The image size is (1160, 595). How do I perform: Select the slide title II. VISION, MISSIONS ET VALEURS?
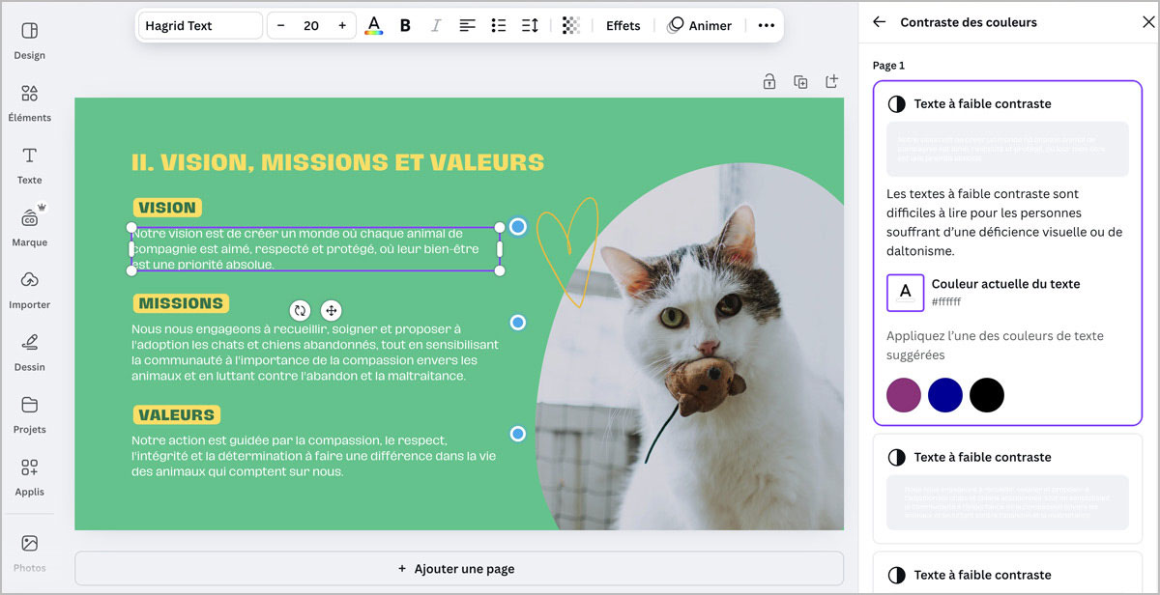pos(337,162)
